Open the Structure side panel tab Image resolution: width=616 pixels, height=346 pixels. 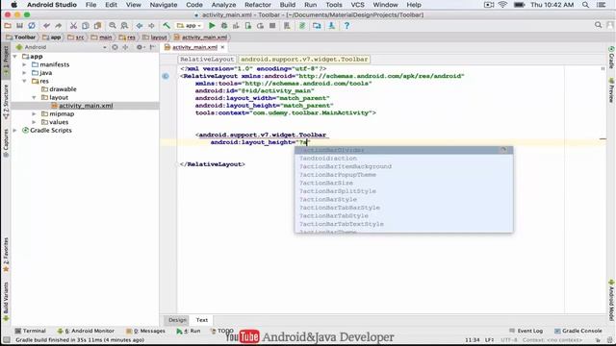click(x=6, y=102)
